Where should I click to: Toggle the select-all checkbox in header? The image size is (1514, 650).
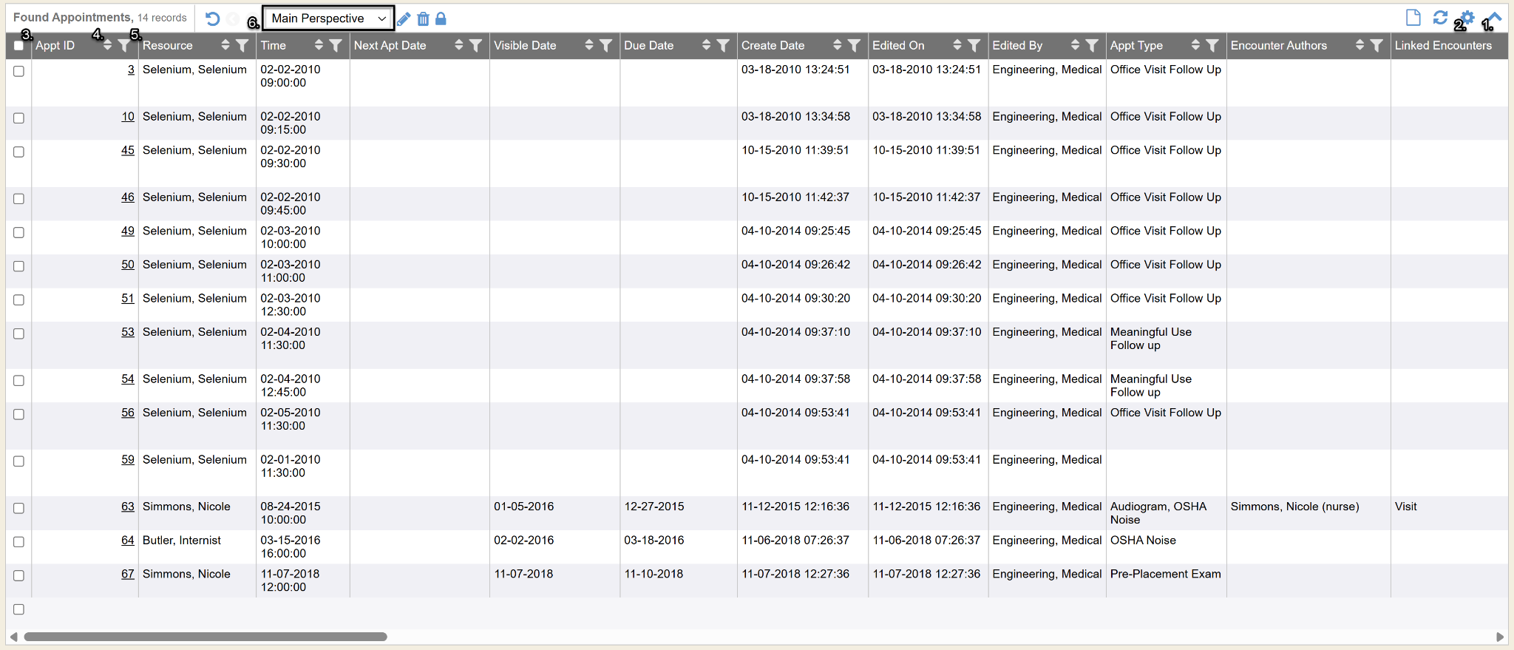point(19,46)
